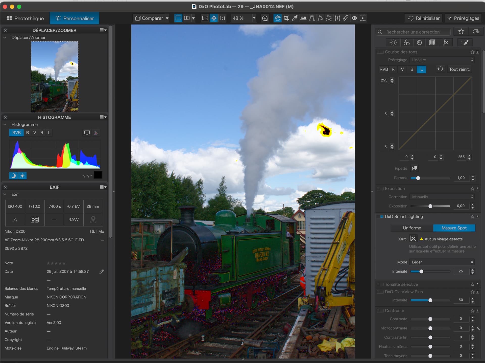Toggle shadow clipping moon button
485x363 pixels.
(13, 175)
